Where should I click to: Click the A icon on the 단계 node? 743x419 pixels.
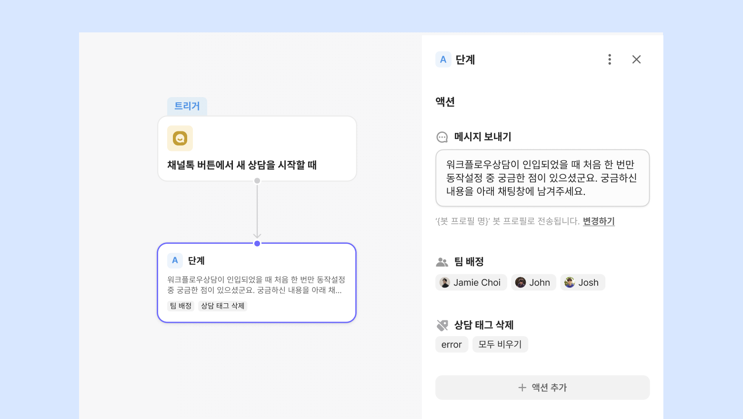click(x=175, y=260)
